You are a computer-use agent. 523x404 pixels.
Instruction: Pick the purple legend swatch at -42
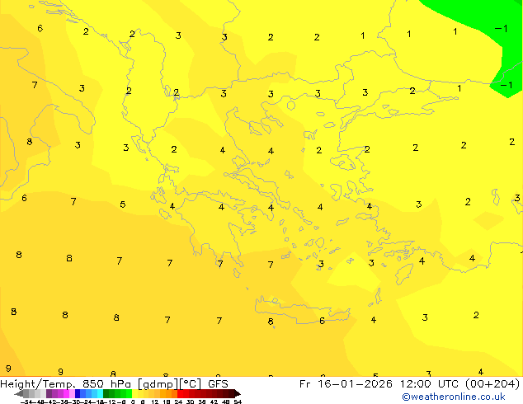[49, 393]
